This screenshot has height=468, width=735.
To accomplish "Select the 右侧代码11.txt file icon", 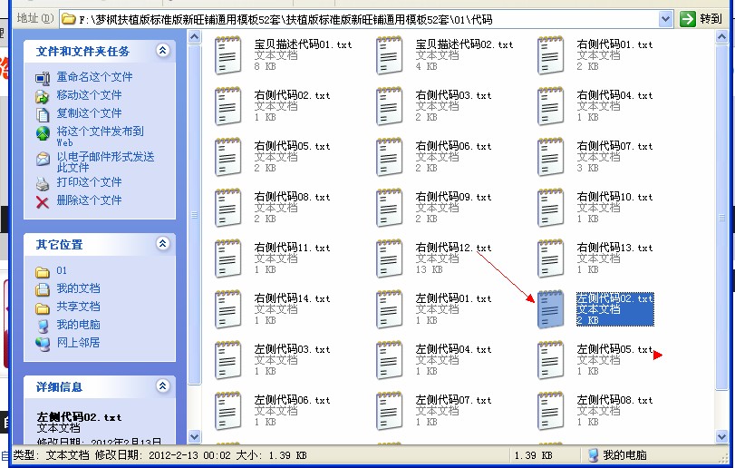I will click(x=228, y=258).
